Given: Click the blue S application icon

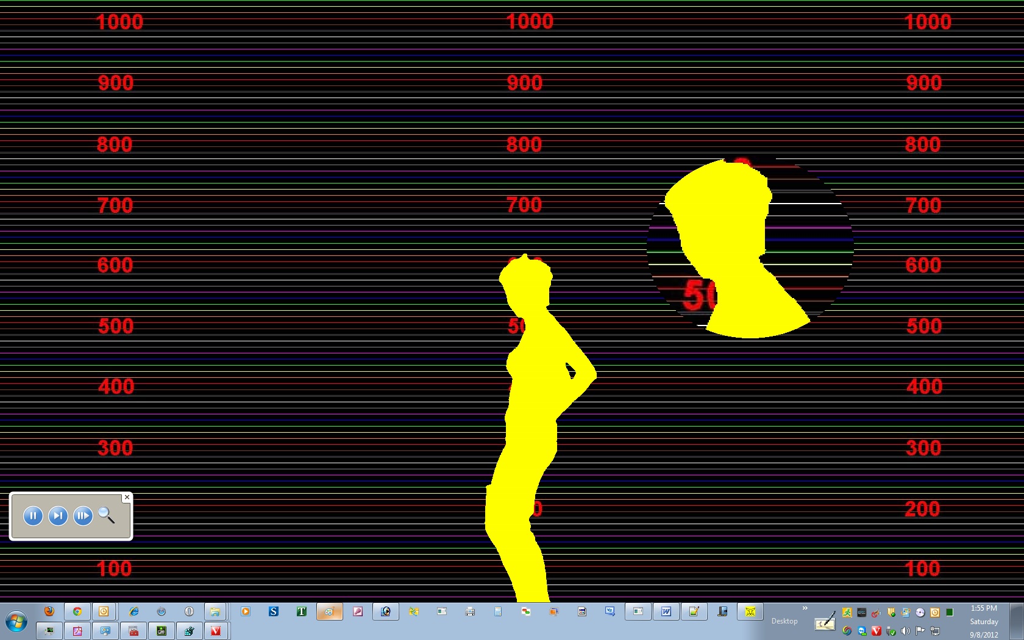Looking at the screenshot, I should [274, 611].
